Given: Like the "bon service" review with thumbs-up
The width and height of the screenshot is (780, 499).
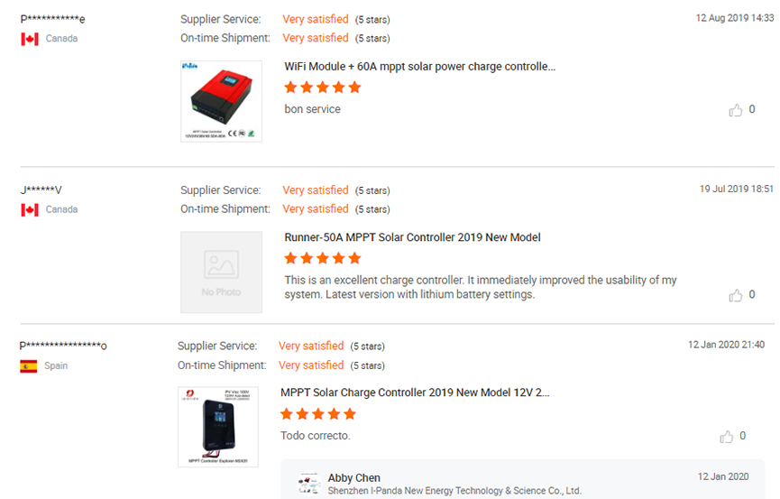Looking at the screenshot, I should pyautogui.click(x=736, y=110).
